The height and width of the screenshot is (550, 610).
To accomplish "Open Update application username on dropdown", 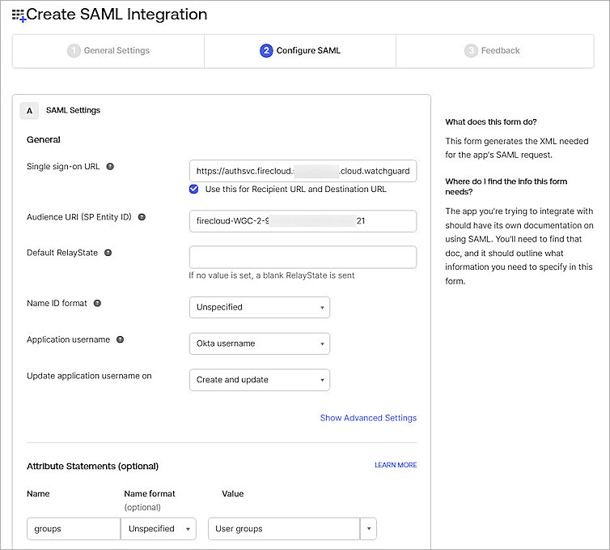I will [260, 380].
